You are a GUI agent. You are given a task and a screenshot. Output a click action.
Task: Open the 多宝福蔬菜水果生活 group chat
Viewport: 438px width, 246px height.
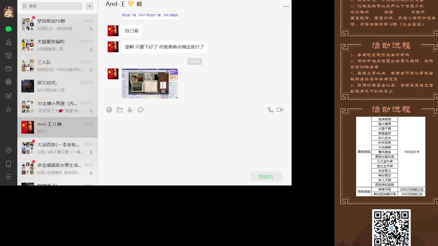57,168
